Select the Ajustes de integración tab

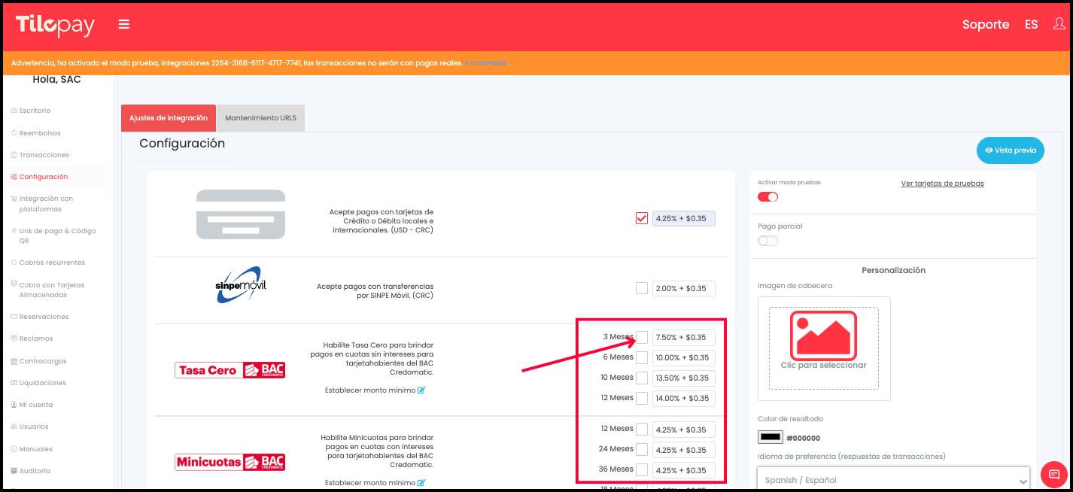click(x=168, y=118)
